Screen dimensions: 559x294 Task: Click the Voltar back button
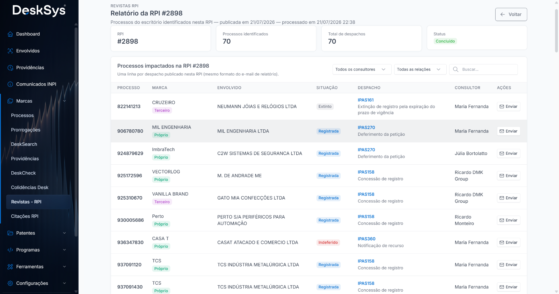point(511,14)
